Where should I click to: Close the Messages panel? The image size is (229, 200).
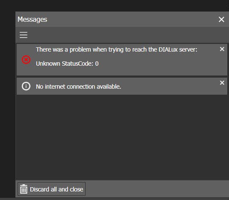tap(221, 19)
